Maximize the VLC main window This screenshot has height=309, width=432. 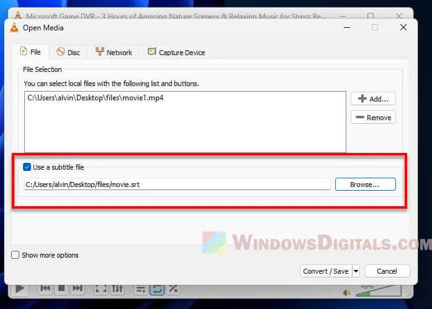[371, 15]
